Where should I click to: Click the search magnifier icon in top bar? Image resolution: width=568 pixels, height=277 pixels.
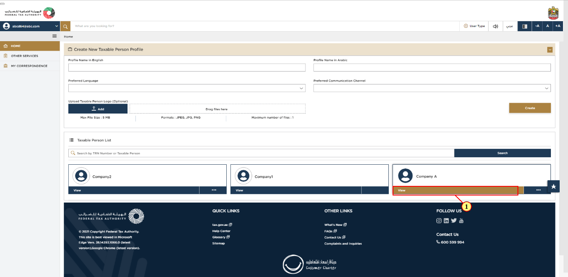point(65,26)
